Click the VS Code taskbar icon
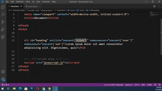162x91 pixels. (x=55, y=89)
